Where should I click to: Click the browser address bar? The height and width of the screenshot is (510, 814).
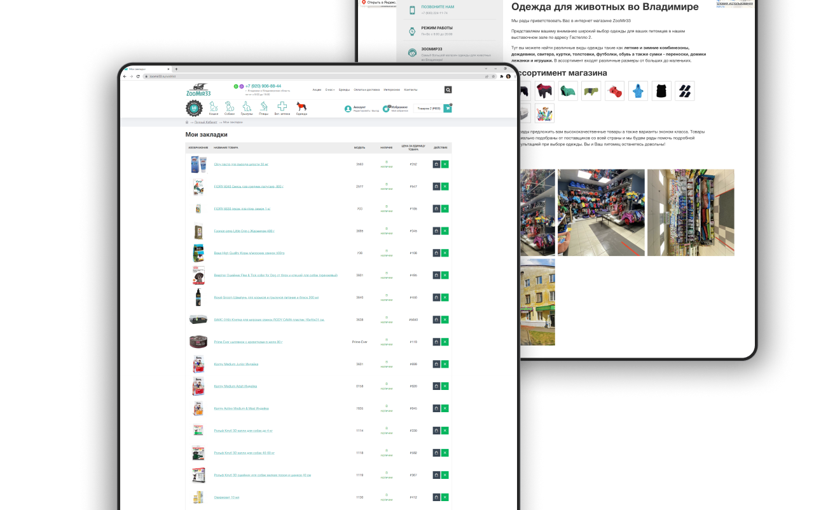[x=315, y=76]
